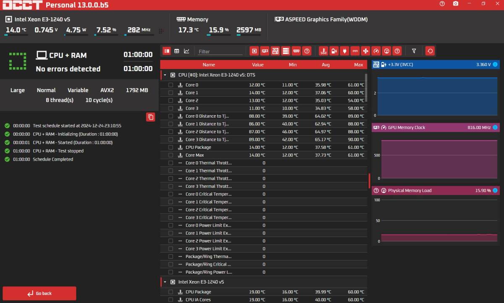This screenshot has width=504, height=303.
Task: Click the sensor list vertical scrollbar
Action: (366, 88)
